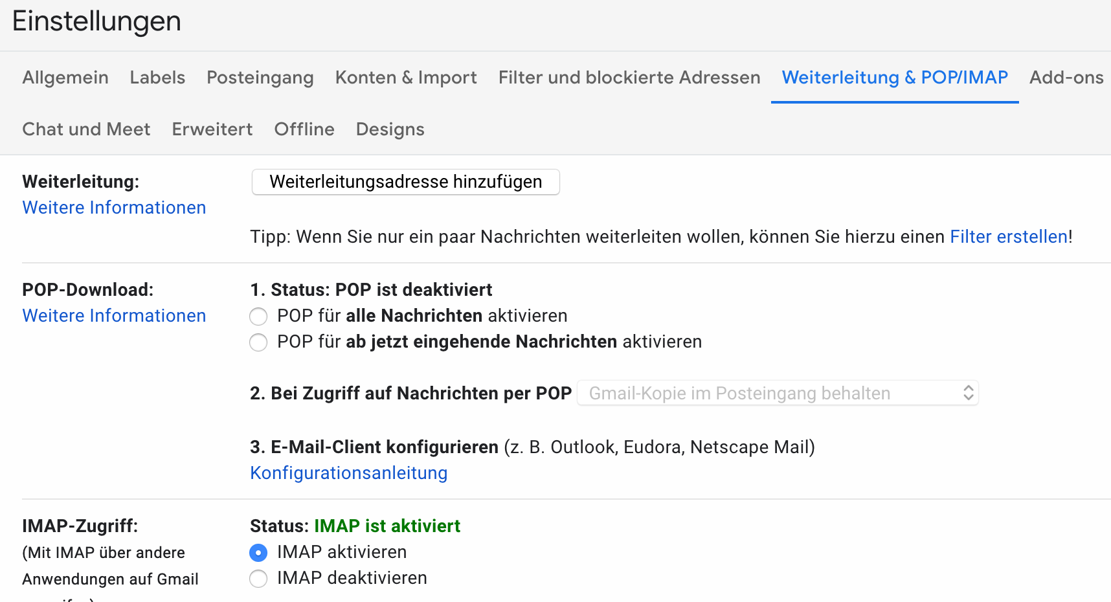Click Weiterleitungsadresse hinzufügen button

click(406, 182)
